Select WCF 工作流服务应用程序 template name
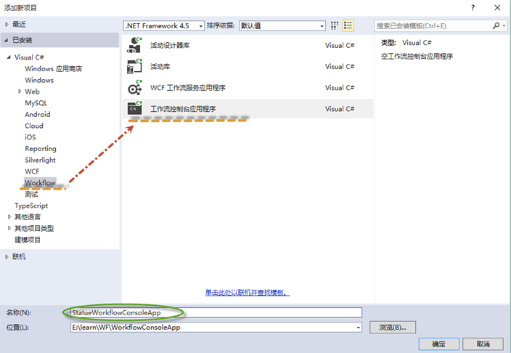Screen dimensions: 511x353 pos(188,88)
